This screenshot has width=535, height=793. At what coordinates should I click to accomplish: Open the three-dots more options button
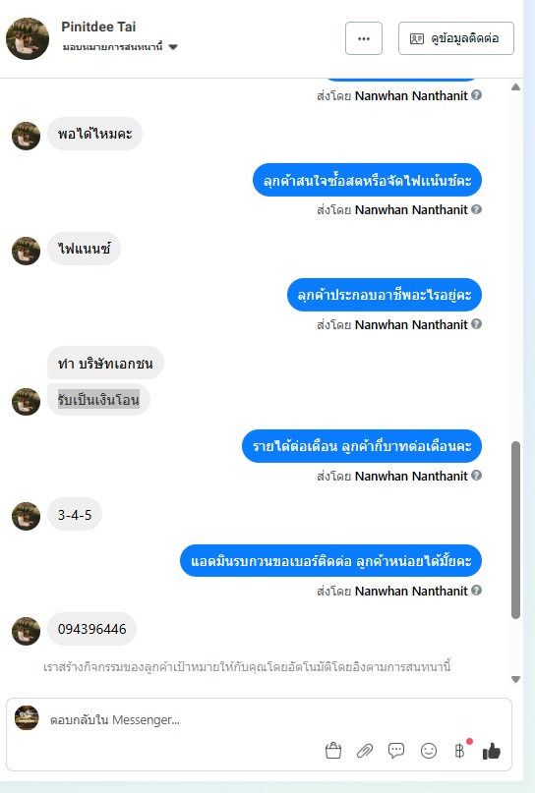(364, 38)
